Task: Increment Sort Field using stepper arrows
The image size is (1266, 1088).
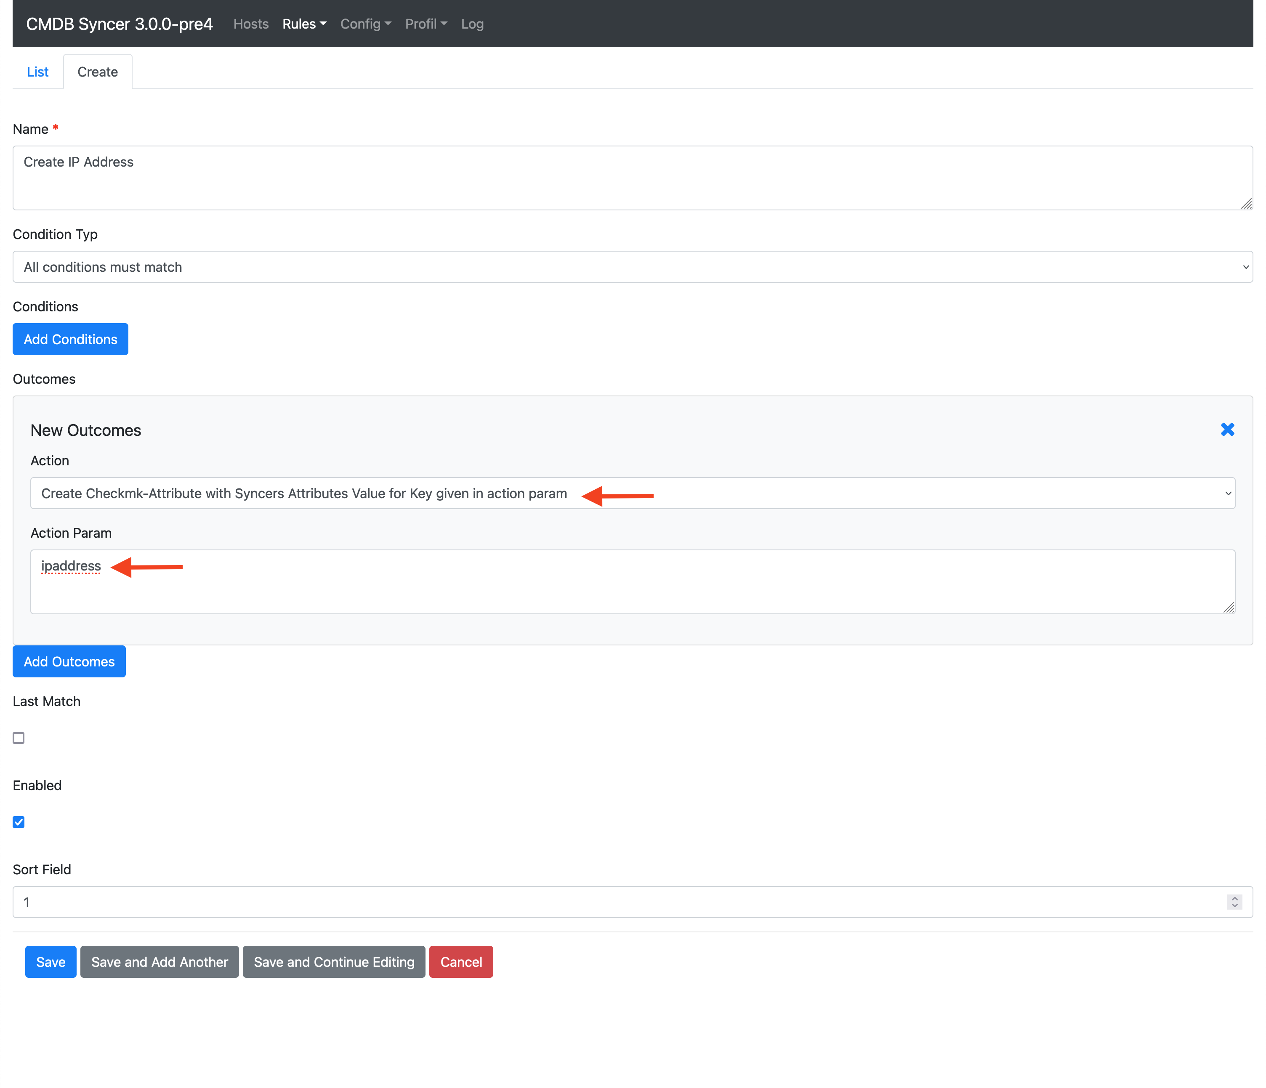Action: [1234, 898]
